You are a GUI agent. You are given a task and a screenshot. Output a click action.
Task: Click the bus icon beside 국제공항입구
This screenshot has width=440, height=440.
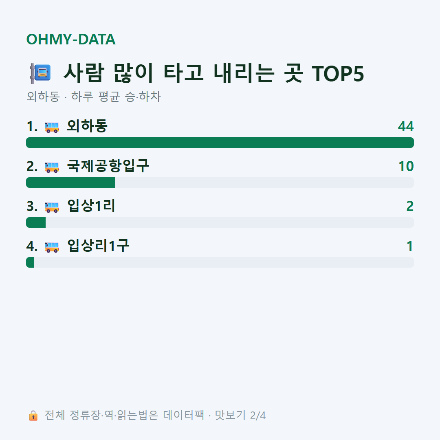tap(52, 167)
